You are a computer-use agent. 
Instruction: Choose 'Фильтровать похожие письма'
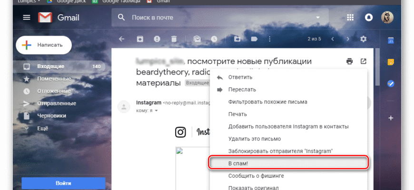288,102
